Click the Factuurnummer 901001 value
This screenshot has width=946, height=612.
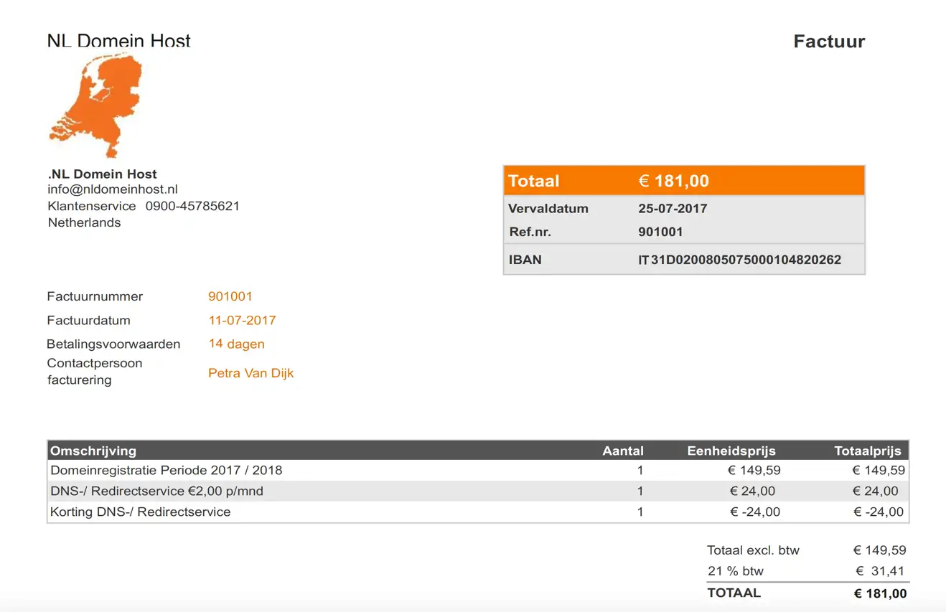click(x=230, y=296)
